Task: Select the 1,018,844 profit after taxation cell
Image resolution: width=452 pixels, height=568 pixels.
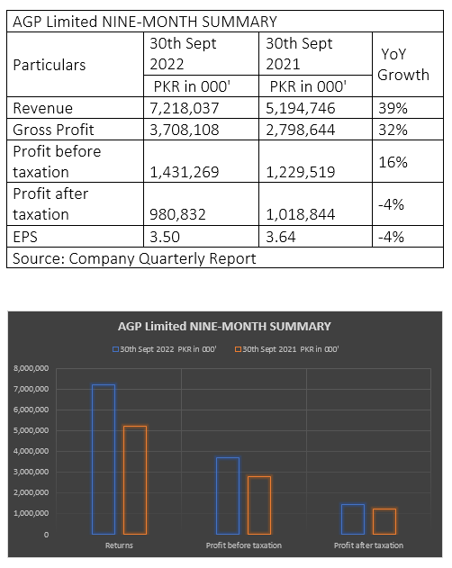Action: [315, 204]
